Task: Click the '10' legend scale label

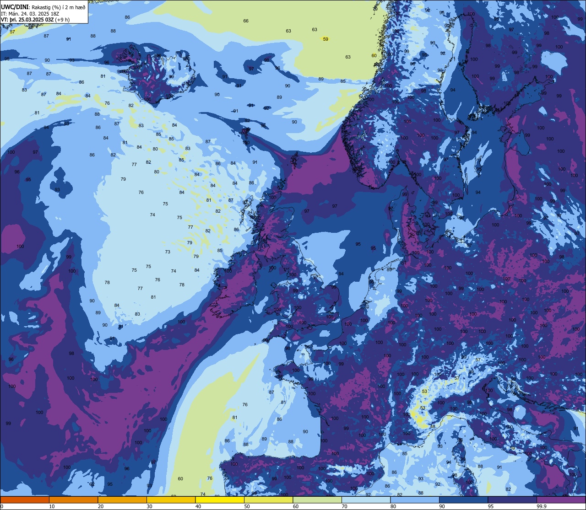Action: [x=52, y=506]
